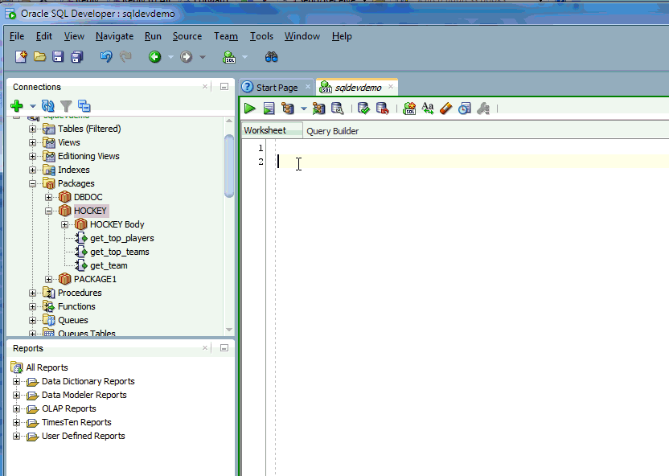Open the new connection dropdown arrow
This screenshot has height=476, width=669.
pyautogui.click(x=32, y=106)
